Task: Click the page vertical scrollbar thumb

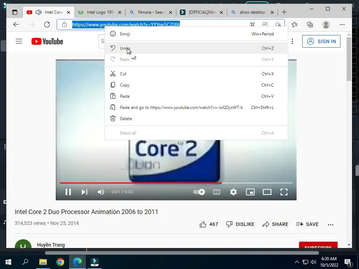Action: point(349,59)
